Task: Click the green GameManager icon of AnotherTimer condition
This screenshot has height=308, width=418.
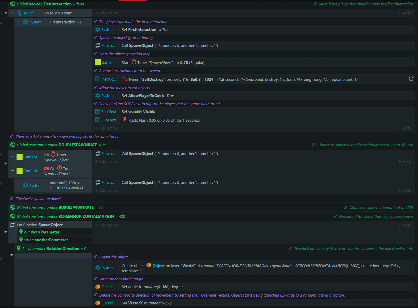Action: 20,171
